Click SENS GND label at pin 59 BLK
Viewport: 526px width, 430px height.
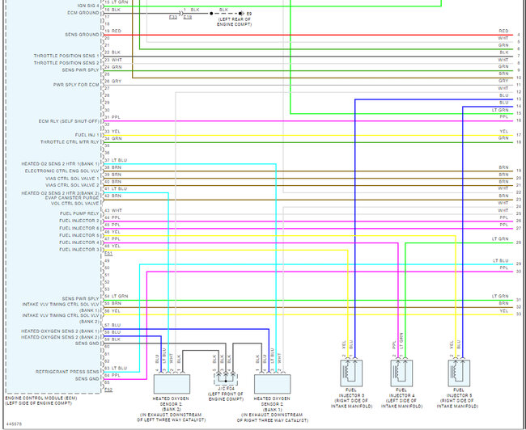coord(87,344)
